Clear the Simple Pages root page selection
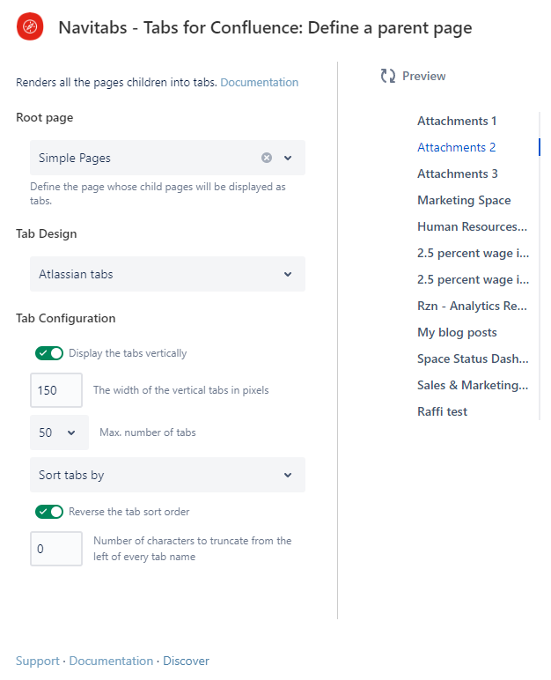This screenshot has height=680, width=551. pos(267,158)
